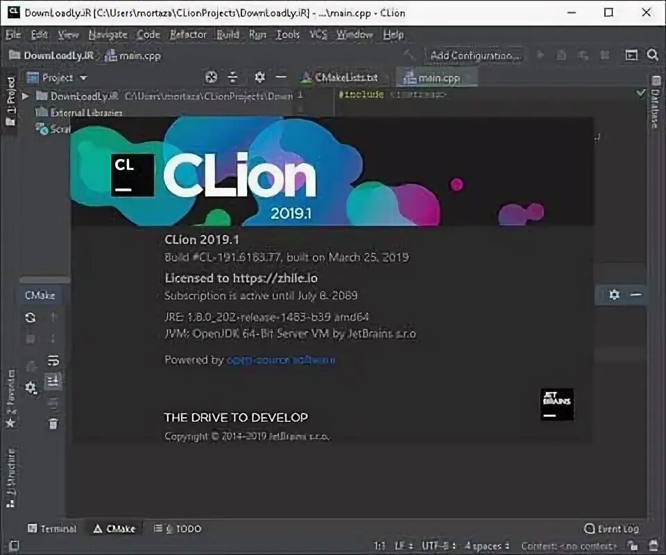Open the VCS menu
666x555 pixels.
318,35
